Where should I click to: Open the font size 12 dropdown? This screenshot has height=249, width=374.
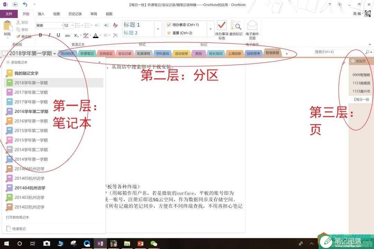coord(72,25)
